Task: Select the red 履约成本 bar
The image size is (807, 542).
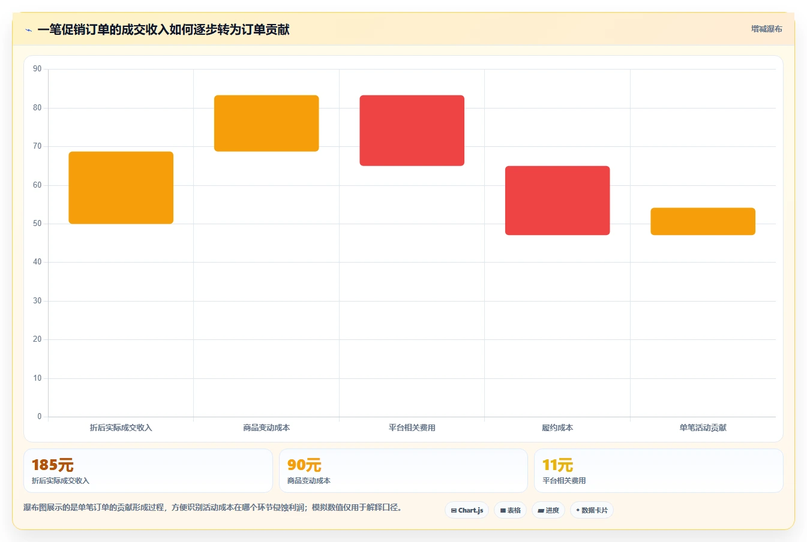Action: point(557,201)
